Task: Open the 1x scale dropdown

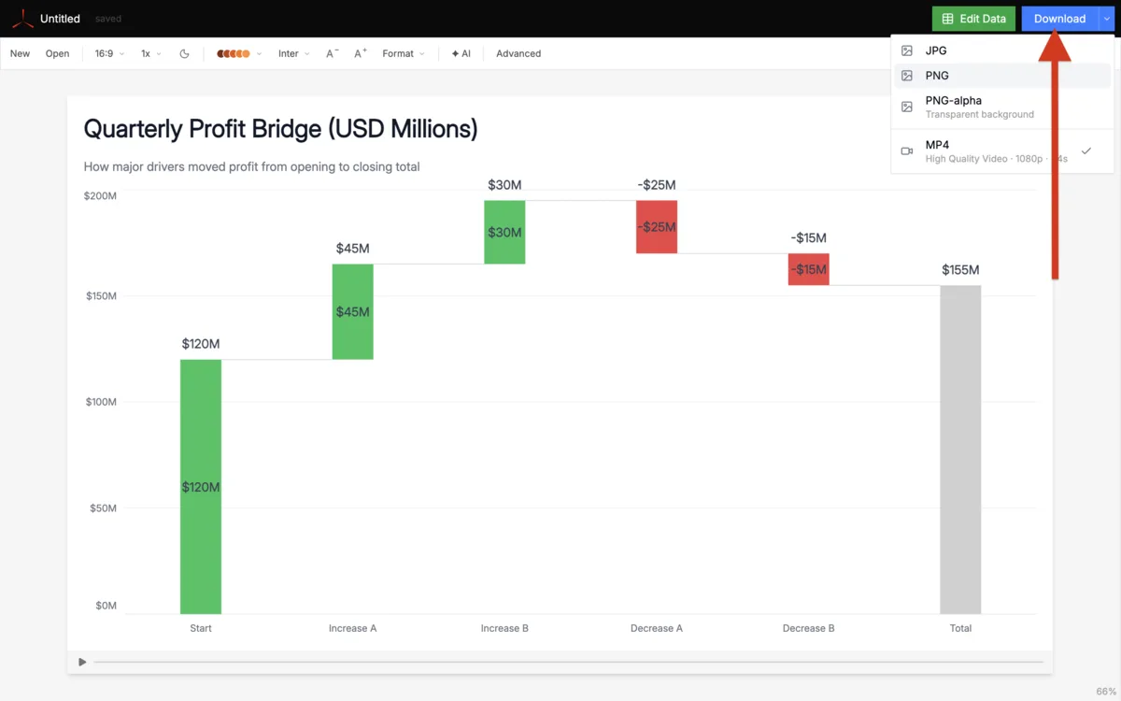Action: (150, 53)
